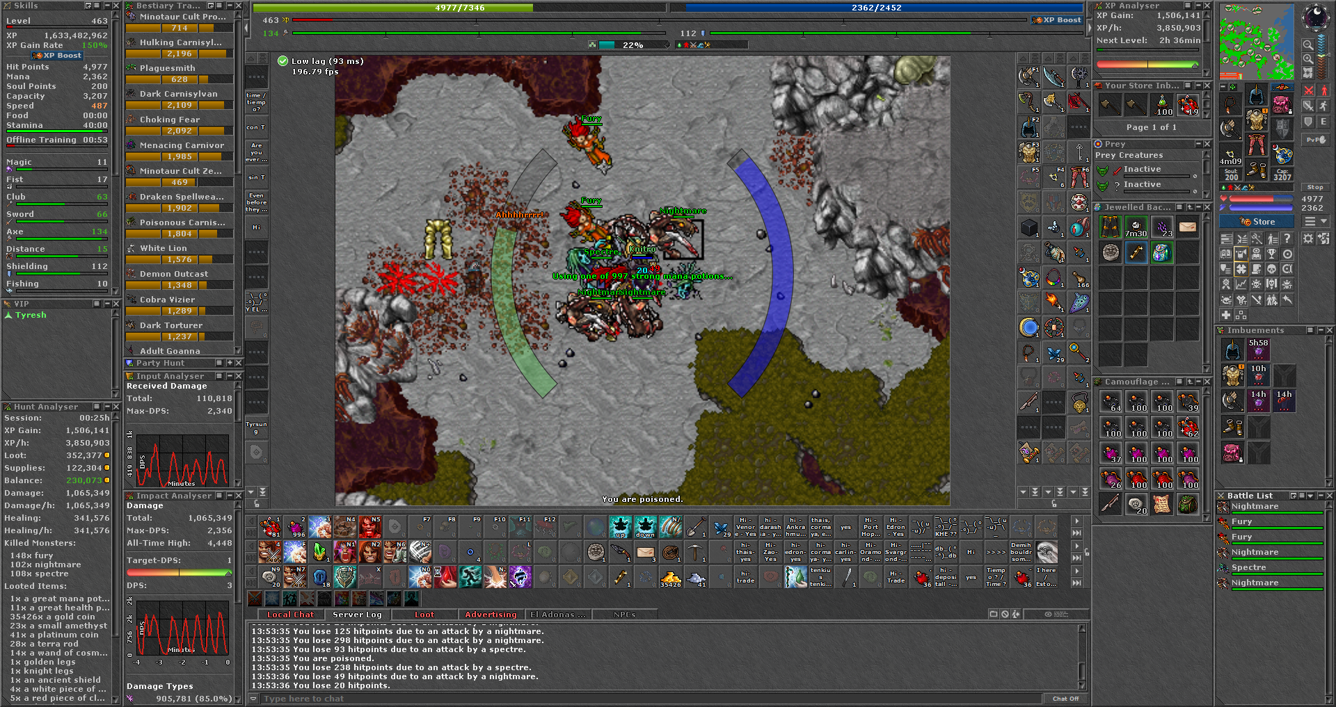This screenshot has width=1336, height=707.
Task: Select the red legs equipment slot
Action: coord(1256,145)
